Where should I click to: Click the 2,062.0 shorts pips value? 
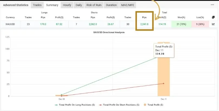click(93, 24)
